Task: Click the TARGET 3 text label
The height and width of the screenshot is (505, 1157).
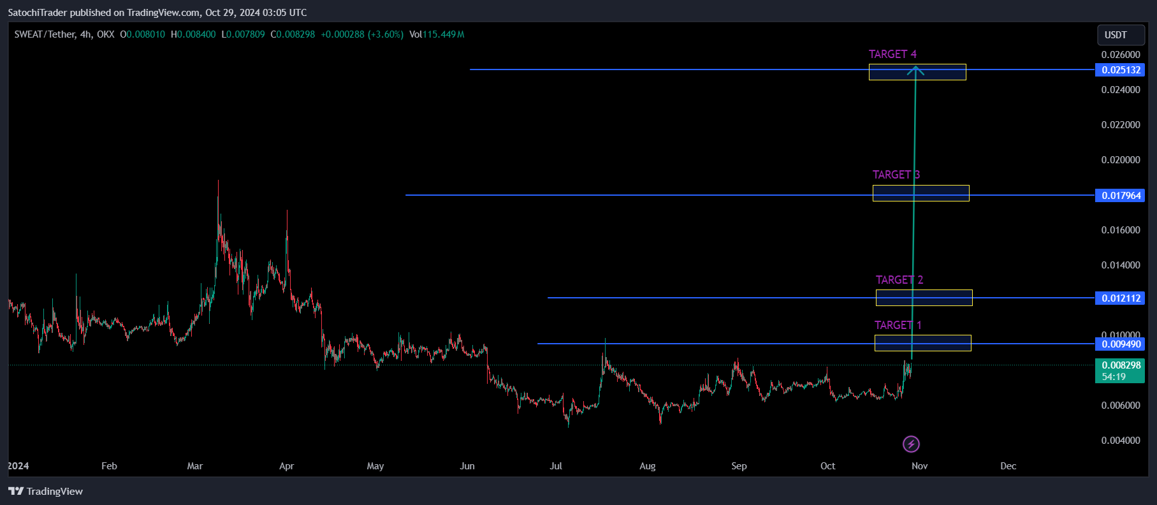Action: pyautogui.click(x=896, y=175)
